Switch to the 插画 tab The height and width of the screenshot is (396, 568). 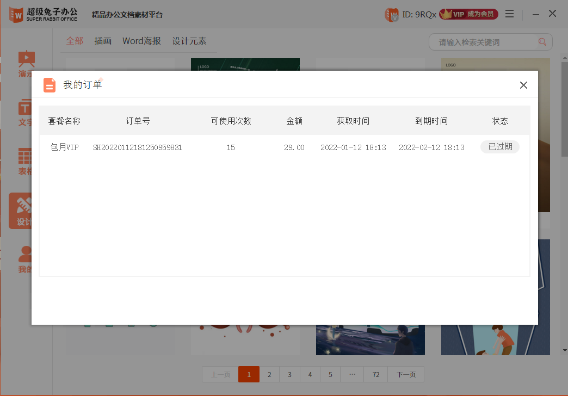[103, 41]
